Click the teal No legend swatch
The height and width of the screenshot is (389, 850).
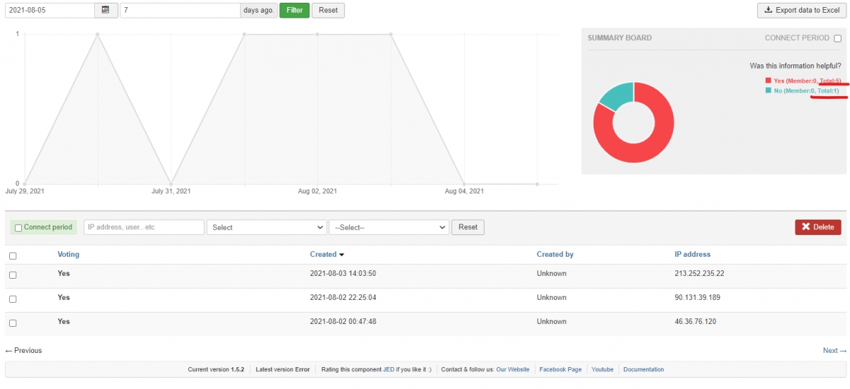coord(768,91)
